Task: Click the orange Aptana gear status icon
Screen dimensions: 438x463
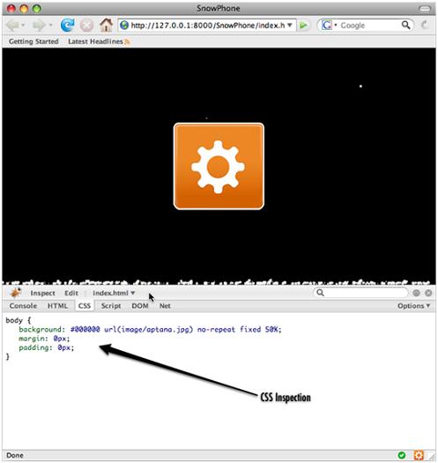Action: coord(419,455)
